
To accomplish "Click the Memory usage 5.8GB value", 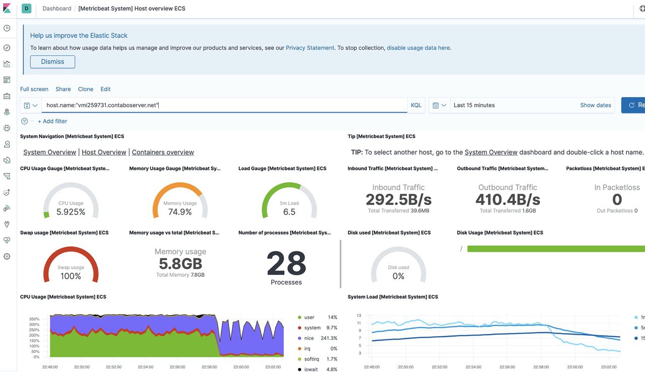I will [180, 264].
